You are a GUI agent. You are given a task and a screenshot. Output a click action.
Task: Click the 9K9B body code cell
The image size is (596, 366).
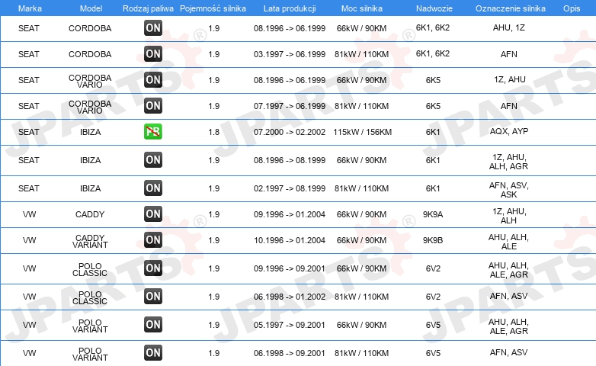click(x=433, y=240)
